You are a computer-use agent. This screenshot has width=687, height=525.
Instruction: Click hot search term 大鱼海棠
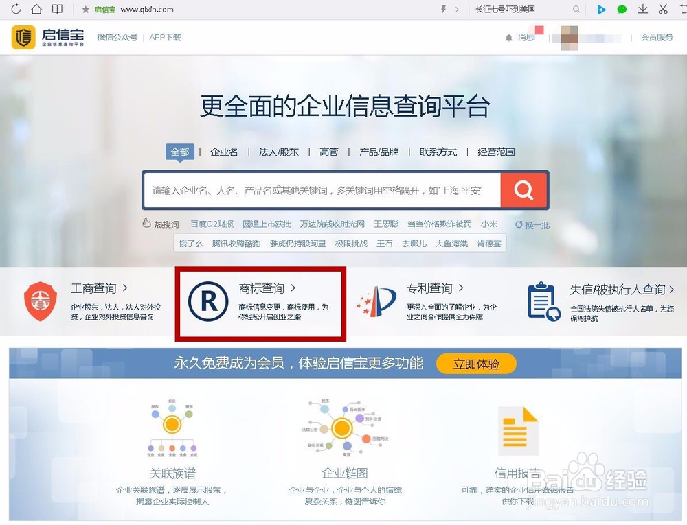tap(451, 244)
